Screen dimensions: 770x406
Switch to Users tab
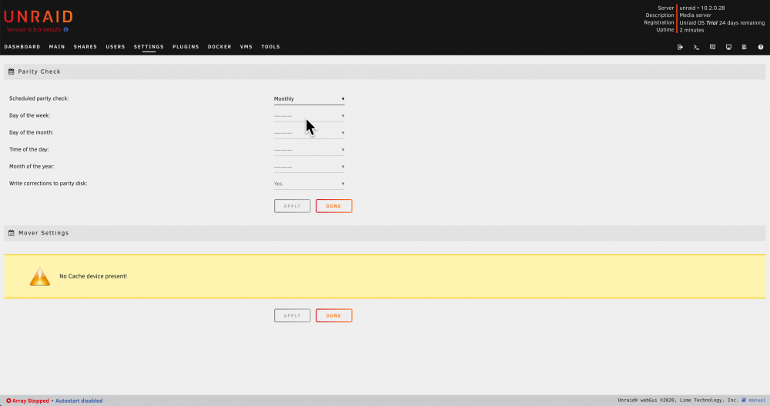point(115,47)
